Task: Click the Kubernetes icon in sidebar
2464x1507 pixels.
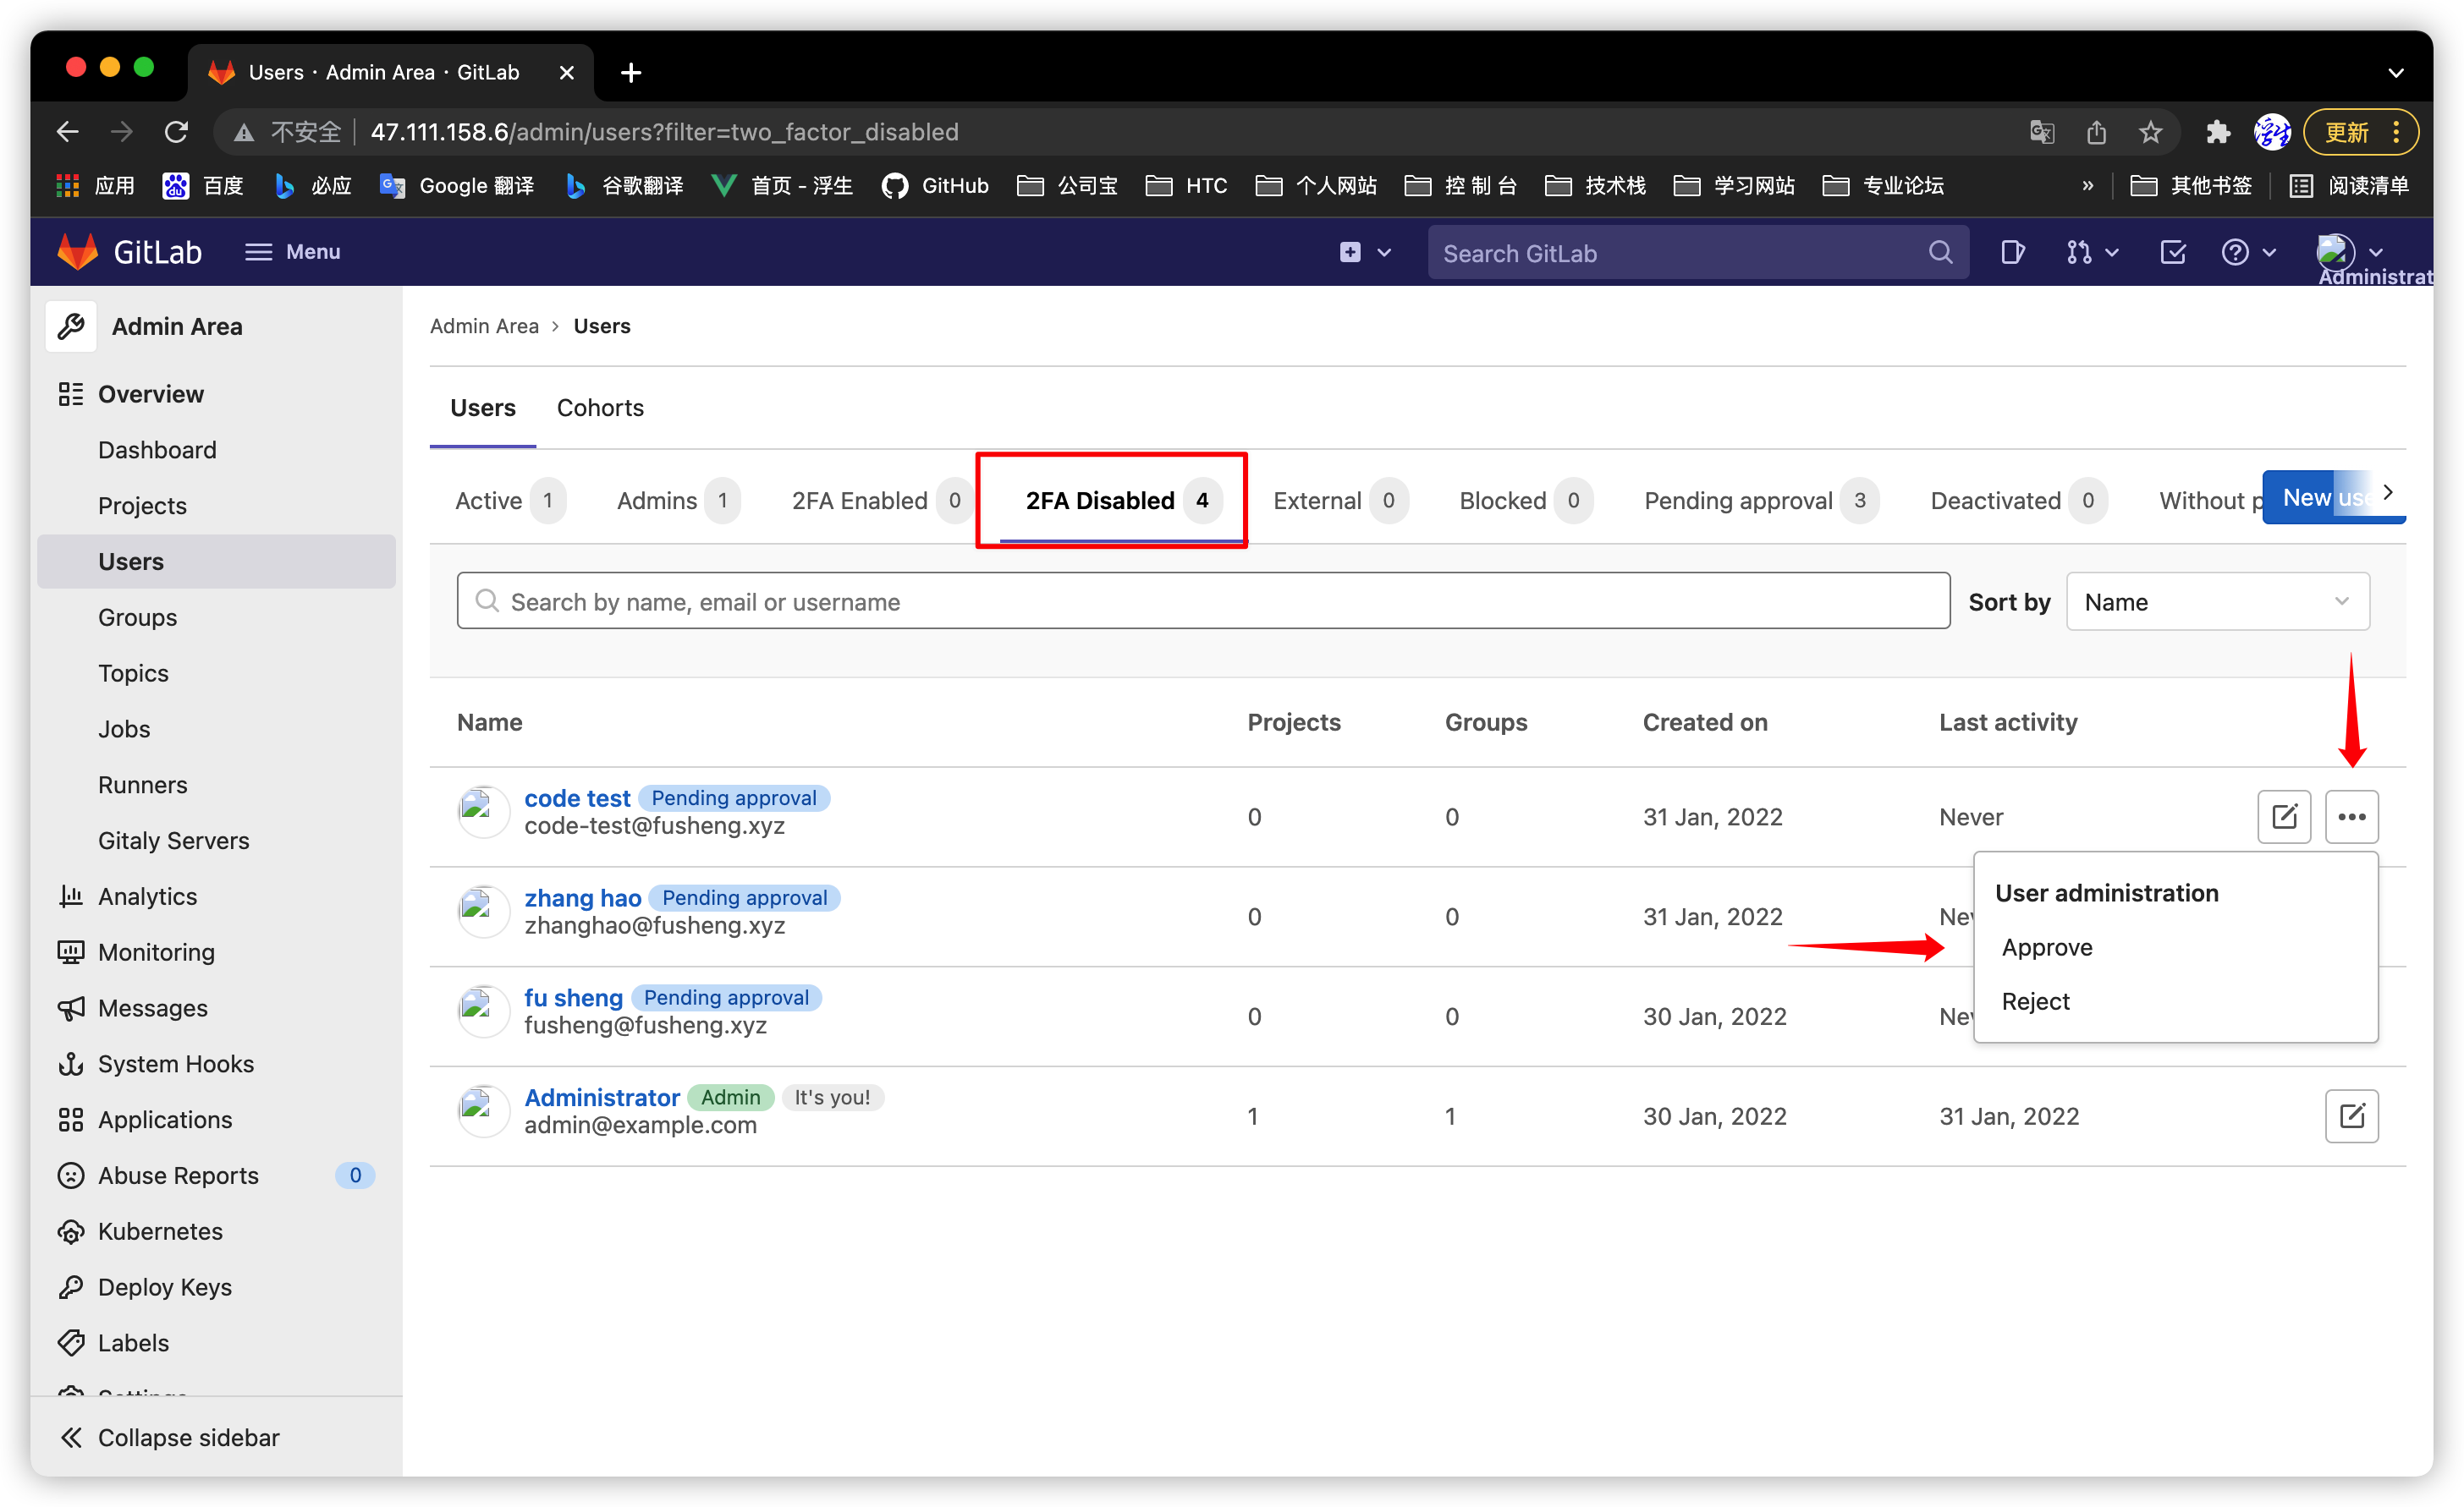Action: (71, 1232)
